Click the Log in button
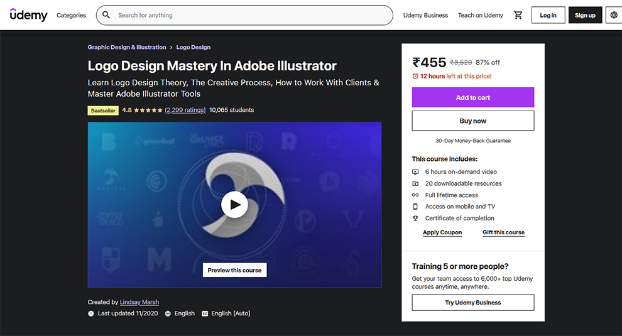 click(x=548, y=15)
